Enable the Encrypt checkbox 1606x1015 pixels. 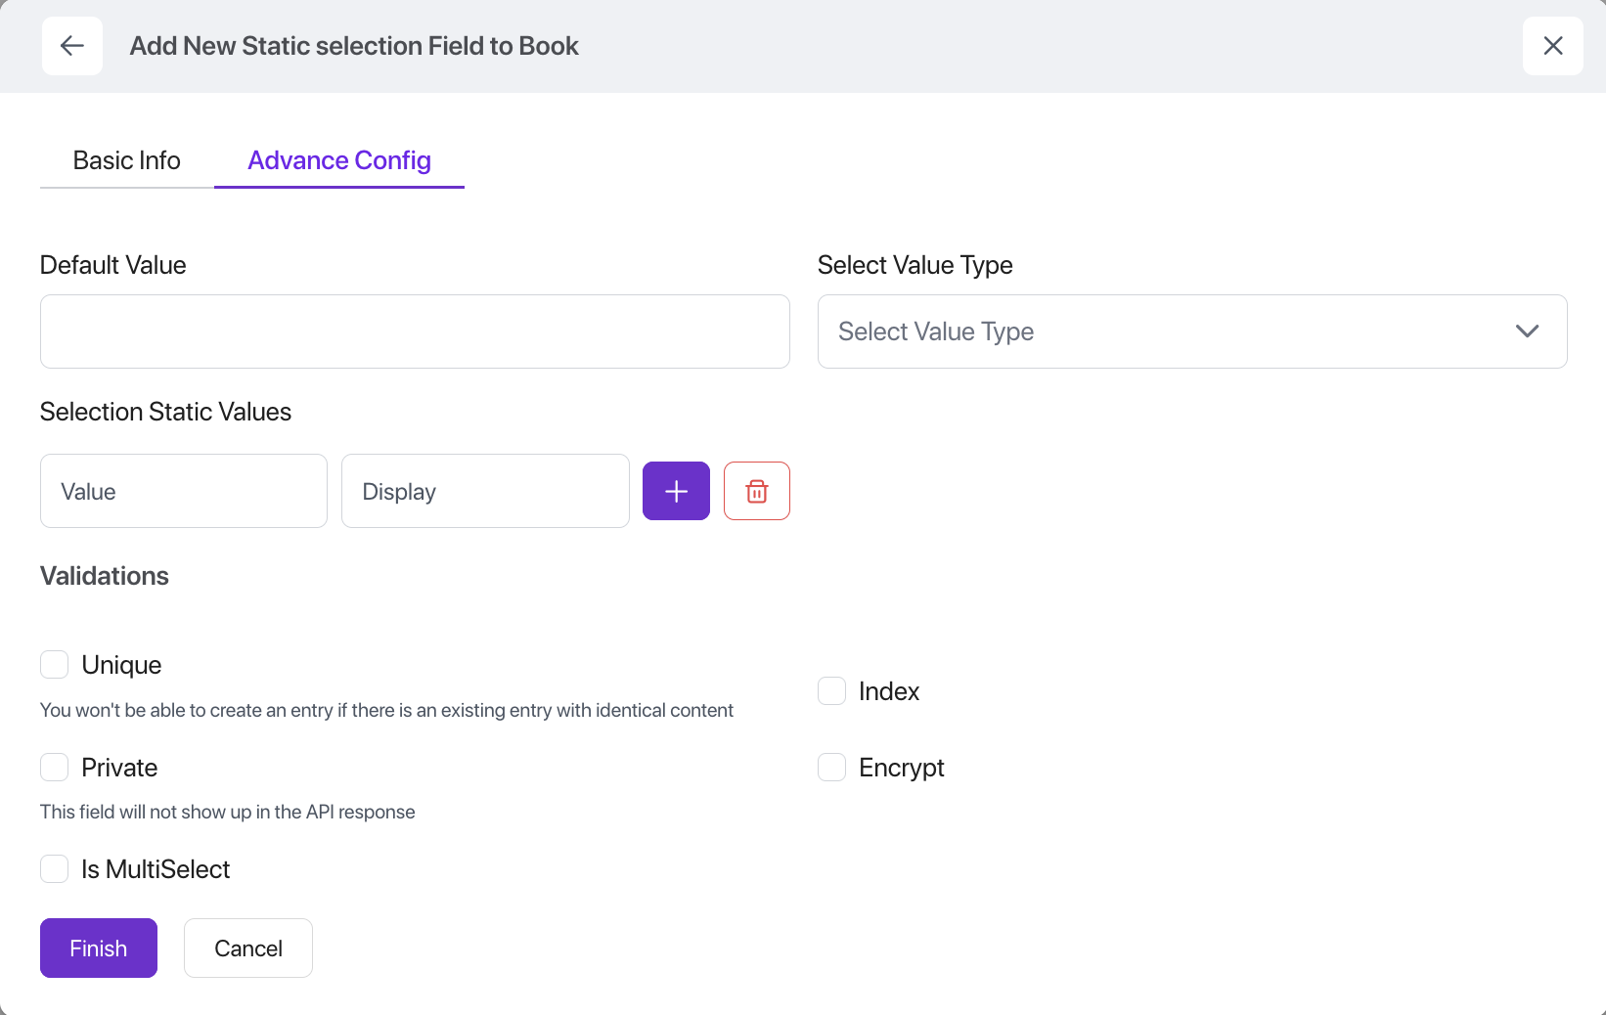[x=832, y=768]
